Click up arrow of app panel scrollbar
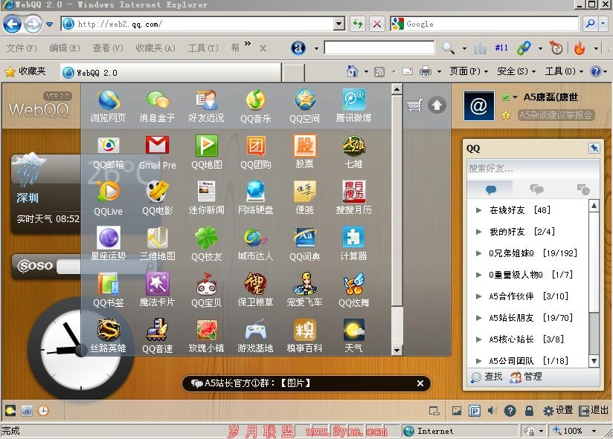This screenshot has height=439, width=613. (x=397, y=89)
